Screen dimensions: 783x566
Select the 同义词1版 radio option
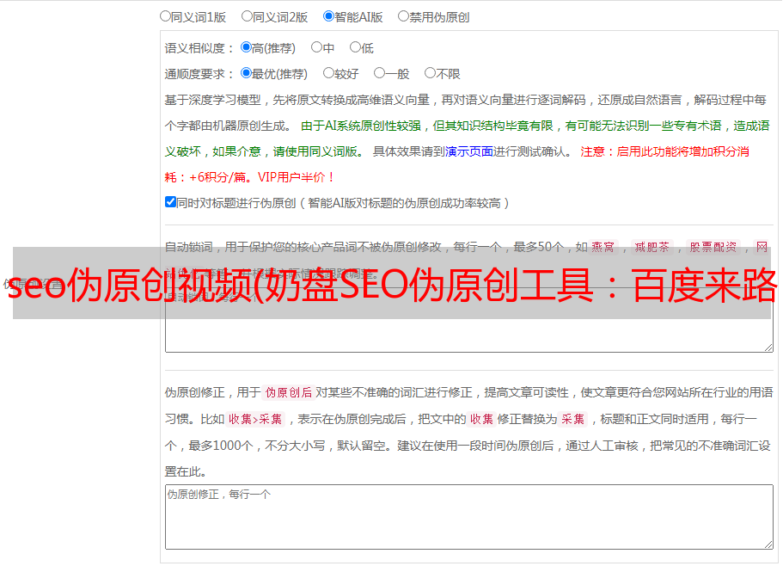point(166,16)
